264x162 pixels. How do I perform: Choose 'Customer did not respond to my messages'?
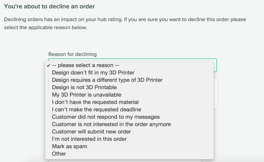(x=106, y=117)
